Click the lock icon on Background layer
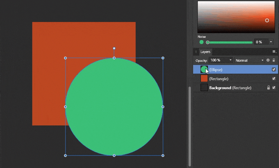279x168 pixels. click(268, 88)
